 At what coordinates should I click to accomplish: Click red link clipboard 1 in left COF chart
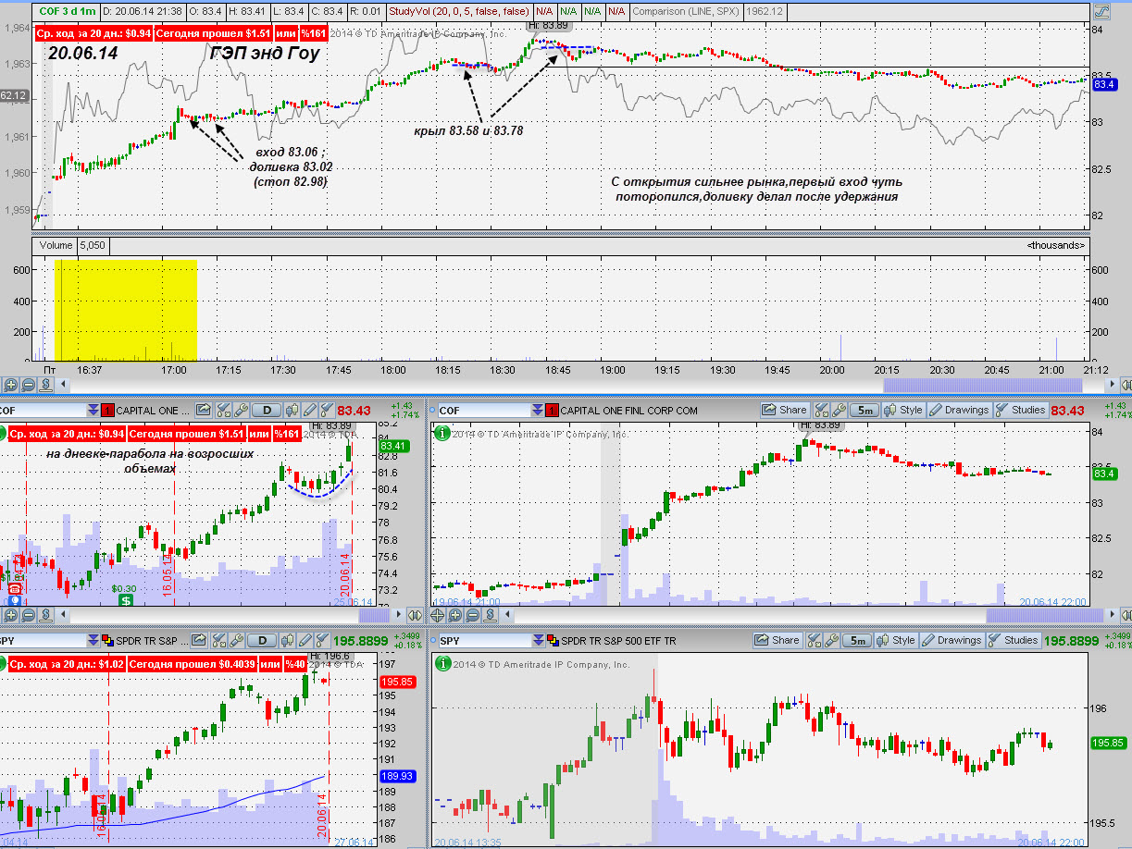(107, 410)
